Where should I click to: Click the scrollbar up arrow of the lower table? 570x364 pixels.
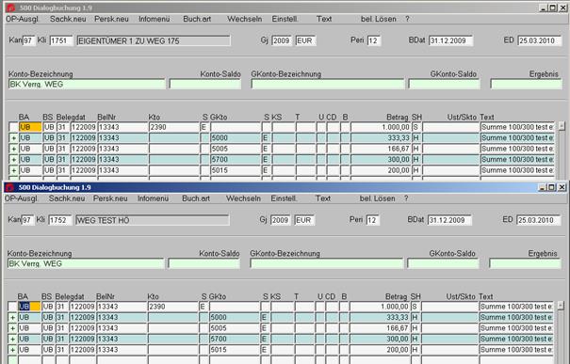pos(561,306)
